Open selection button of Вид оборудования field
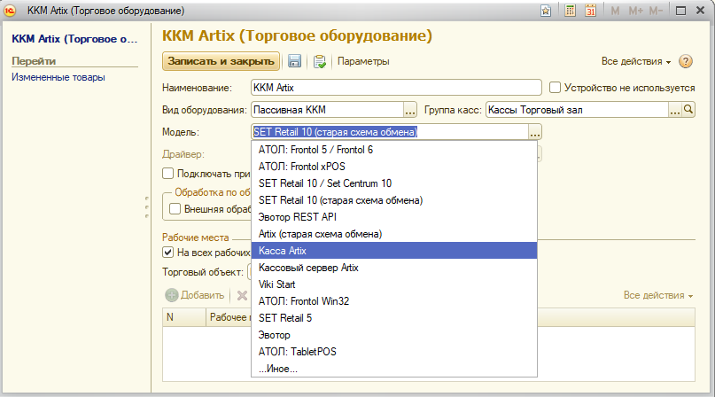Image resolution: width=715 pixels, height=397 pixels. coord(410,110)
